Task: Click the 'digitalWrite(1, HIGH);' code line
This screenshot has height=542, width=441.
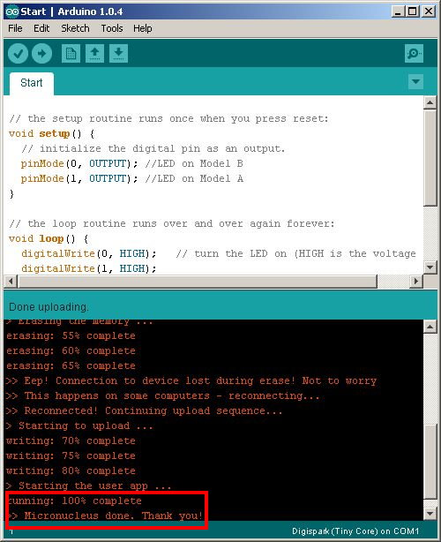Action: coord(89,269)
